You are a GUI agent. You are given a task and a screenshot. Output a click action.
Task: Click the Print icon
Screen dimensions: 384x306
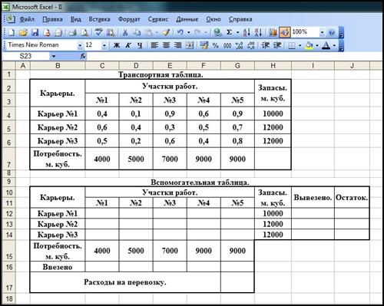point(73,32)
